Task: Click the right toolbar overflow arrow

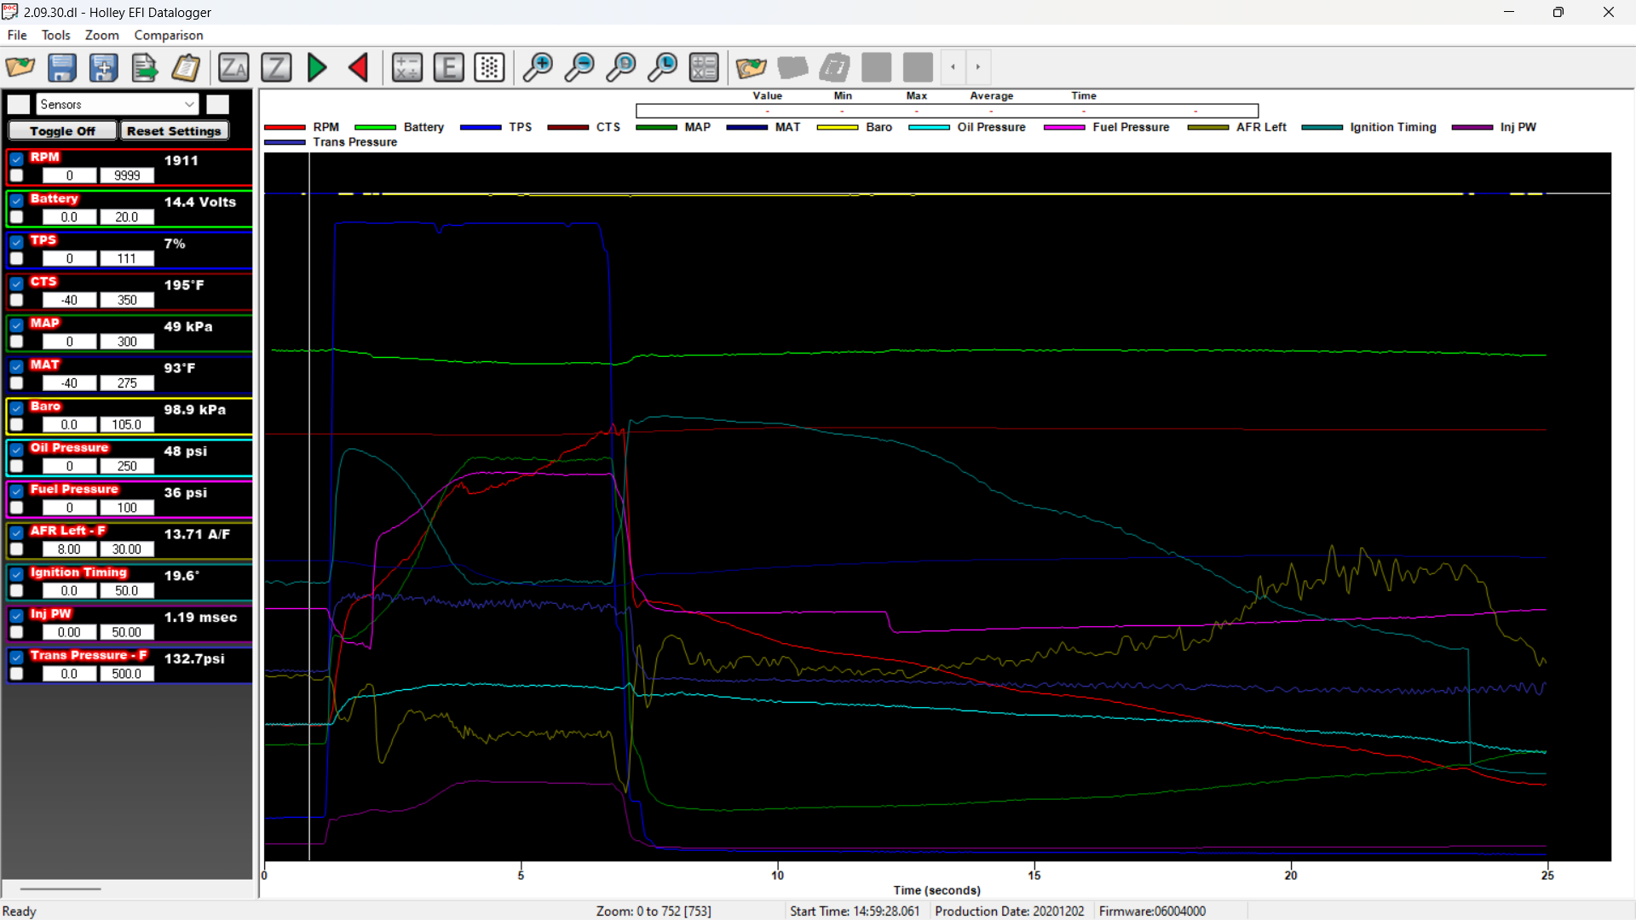Action: click(978, 67)
